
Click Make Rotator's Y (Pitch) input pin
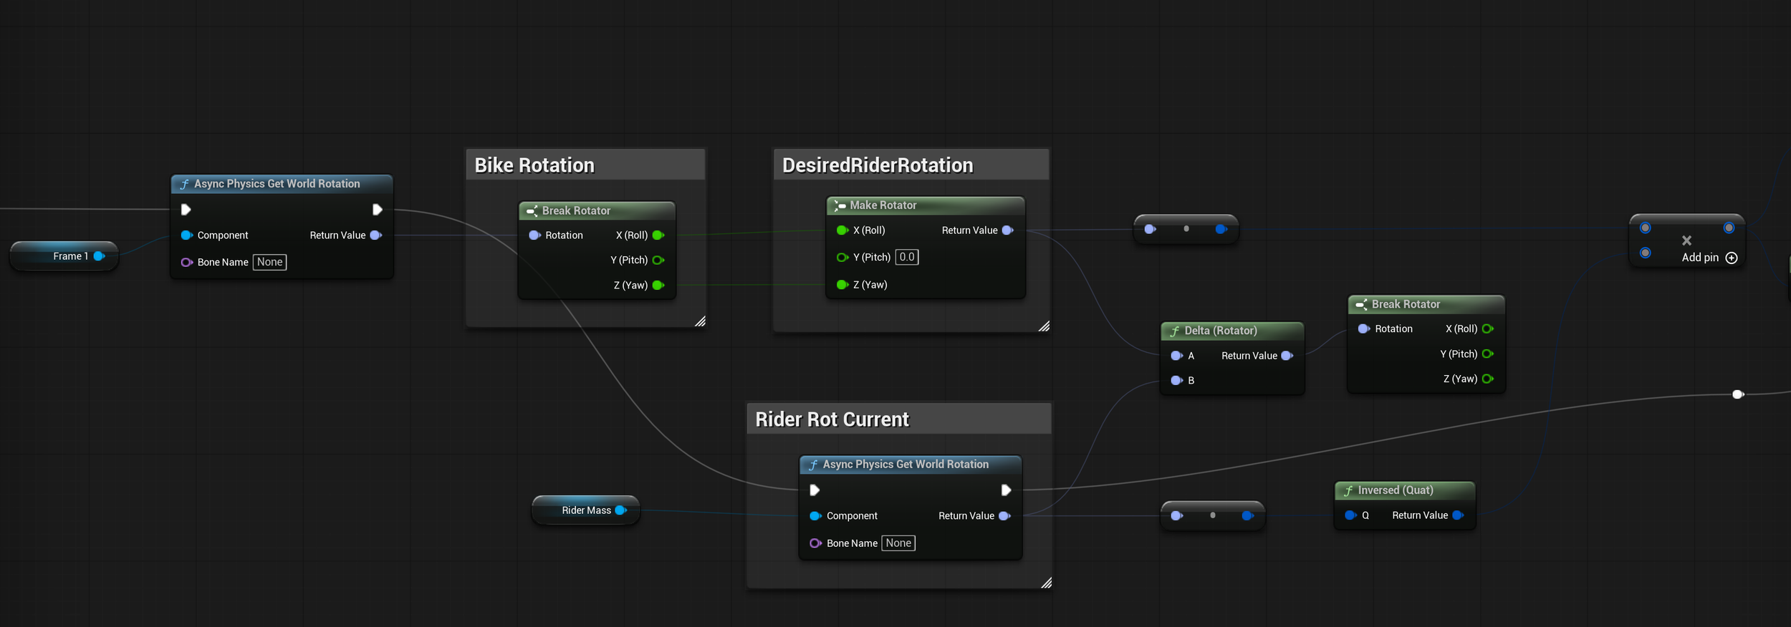(x=842, y=258)
